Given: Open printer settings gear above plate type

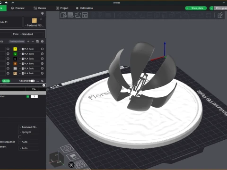Looking at the screenshot, I should [x=42, y=13].
